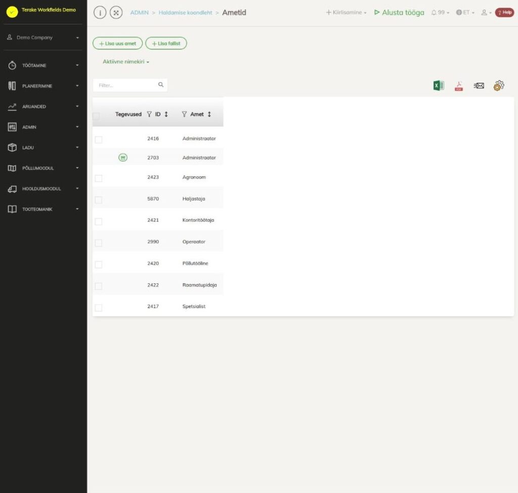Click the search magnifier in Filter box
Image resolution: width=518 pixels, height=493 pixels.
[161, 85]
